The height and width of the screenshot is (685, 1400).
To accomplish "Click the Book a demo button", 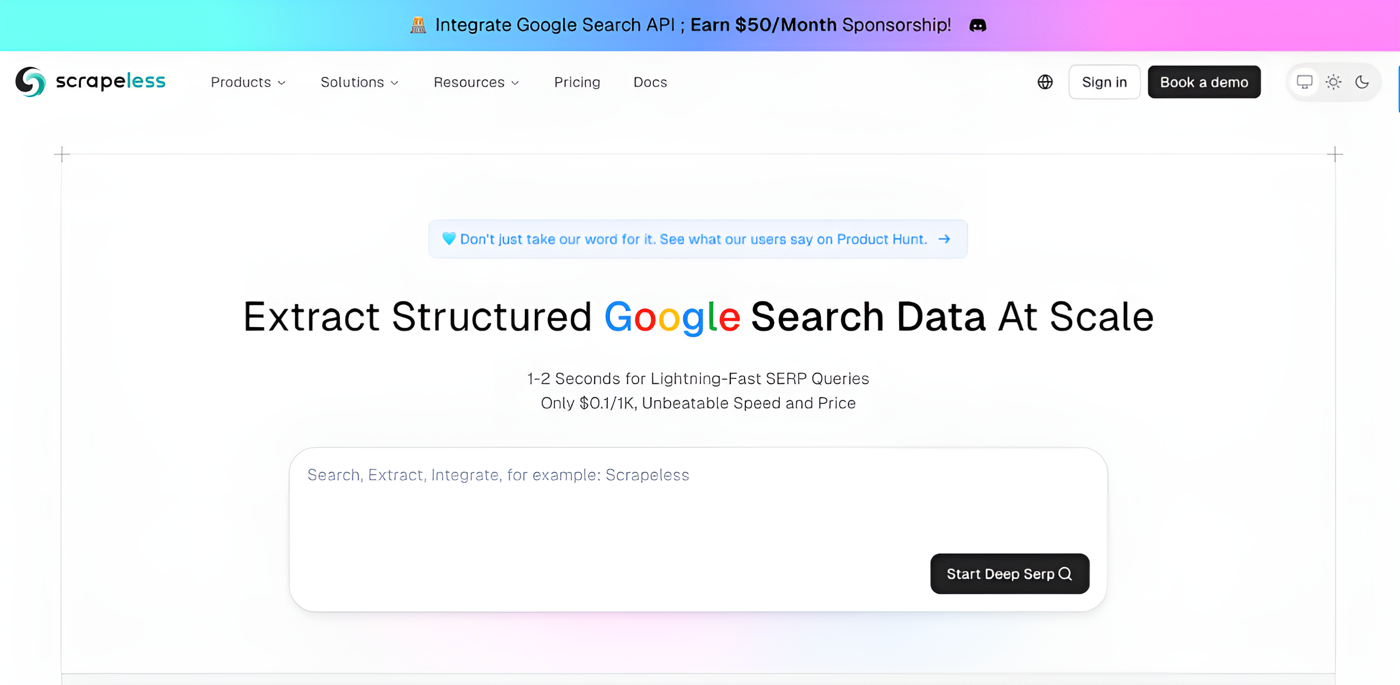I will [1204, 82].
